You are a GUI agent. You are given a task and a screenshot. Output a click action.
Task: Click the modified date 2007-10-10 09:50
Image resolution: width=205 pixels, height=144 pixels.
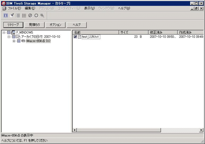click(x=163, y=37)
